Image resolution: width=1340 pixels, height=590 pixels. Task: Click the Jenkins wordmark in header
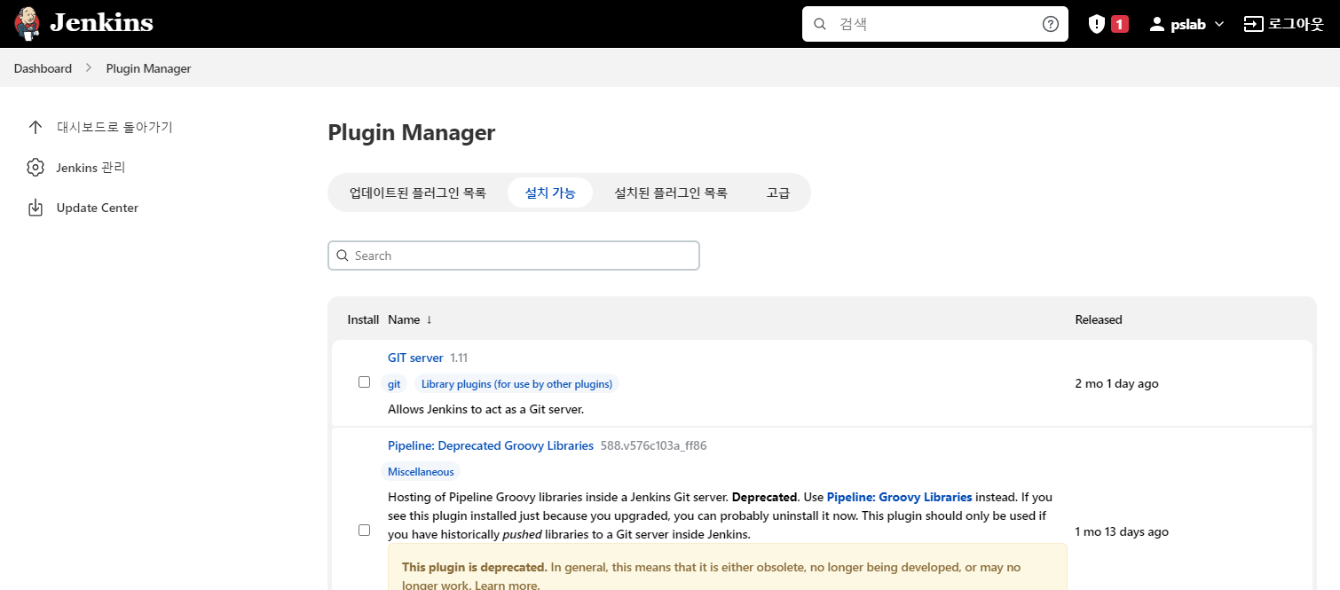coord(101,23)
